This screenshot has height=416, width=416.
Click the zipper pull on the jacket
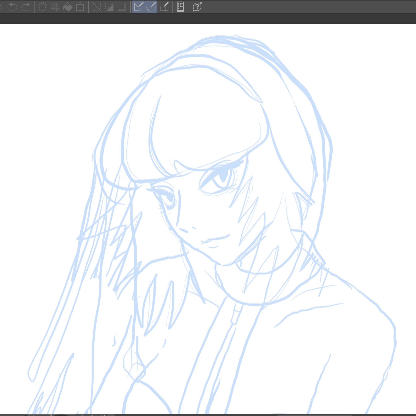pos(235,314)
